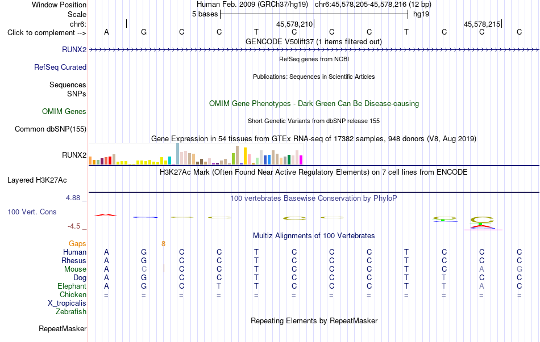Click the 45,578,210 position marker
The width and height of the screenshot is (540, 342).
tap(294, 24)
